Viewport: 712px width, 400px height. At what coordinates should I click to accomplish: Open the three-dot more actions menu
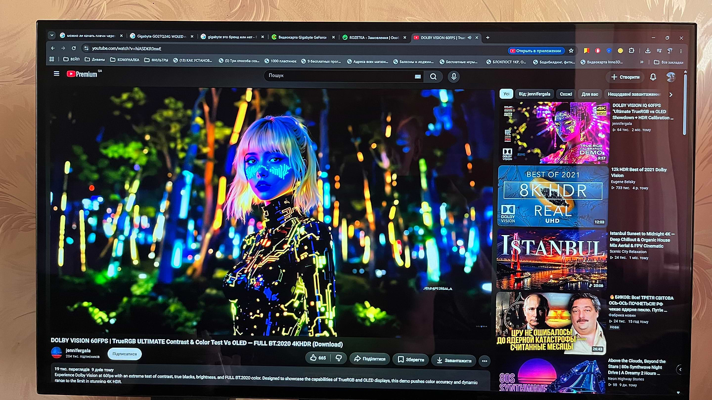click(x=485, y=360)
